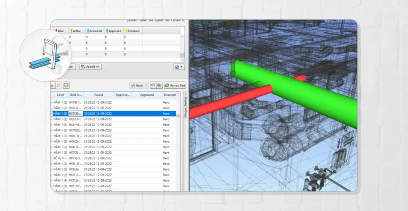Sort results by the Grid In... column
This screenshot has height=211, width=408.
click(76, 95)
